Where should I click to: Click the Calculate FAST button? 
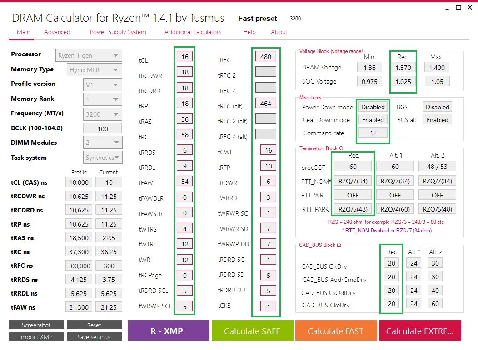coord(336,330)
